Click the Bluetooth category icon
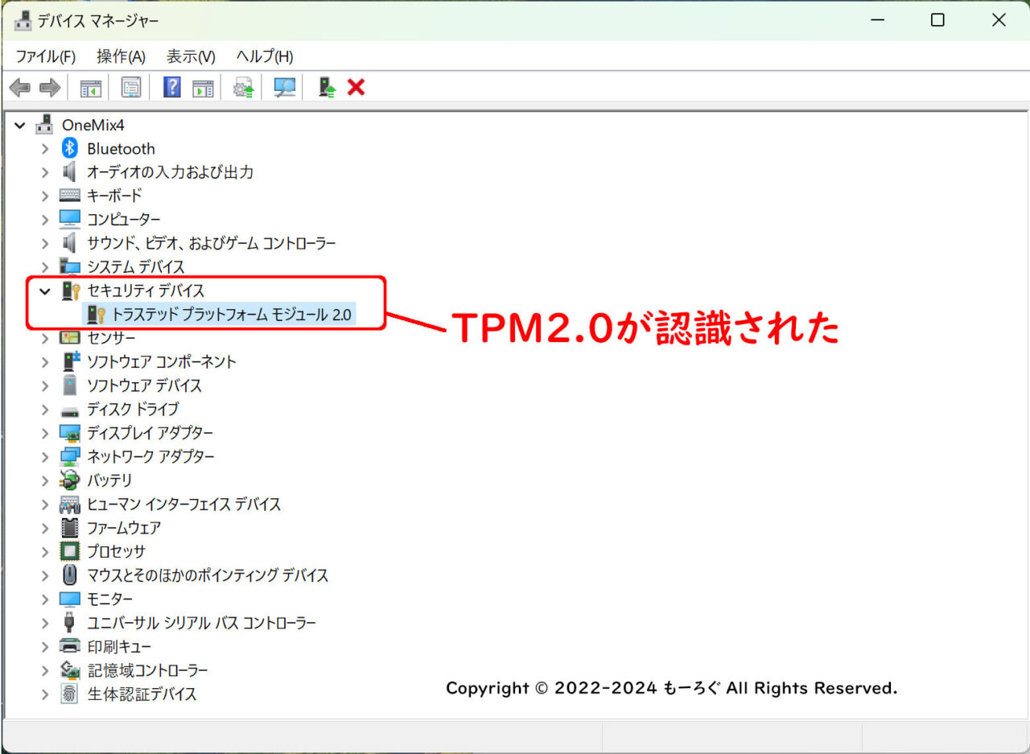The width and height of the screenshot is (1030, 754). coord(70,148)
